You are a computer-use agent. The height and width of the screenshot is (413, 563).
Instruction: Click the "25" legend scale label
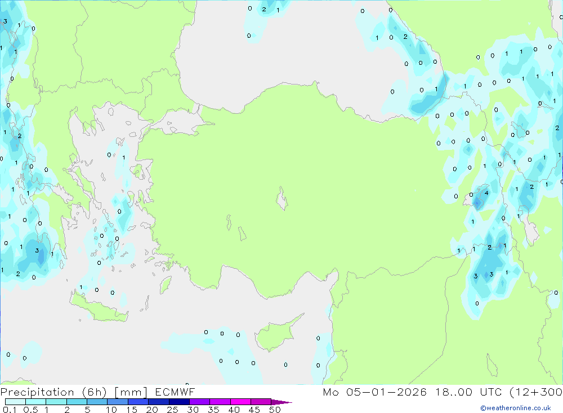coord(173,410)
